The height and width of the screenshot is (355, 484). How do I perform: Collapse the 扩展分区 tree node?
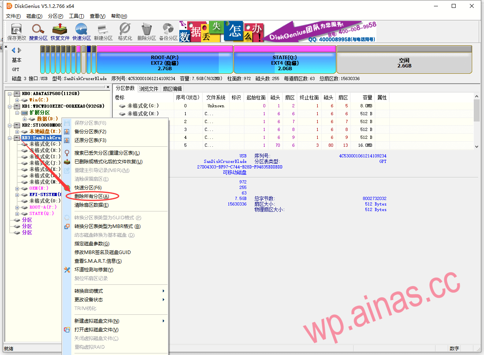[x=17, y=113]
